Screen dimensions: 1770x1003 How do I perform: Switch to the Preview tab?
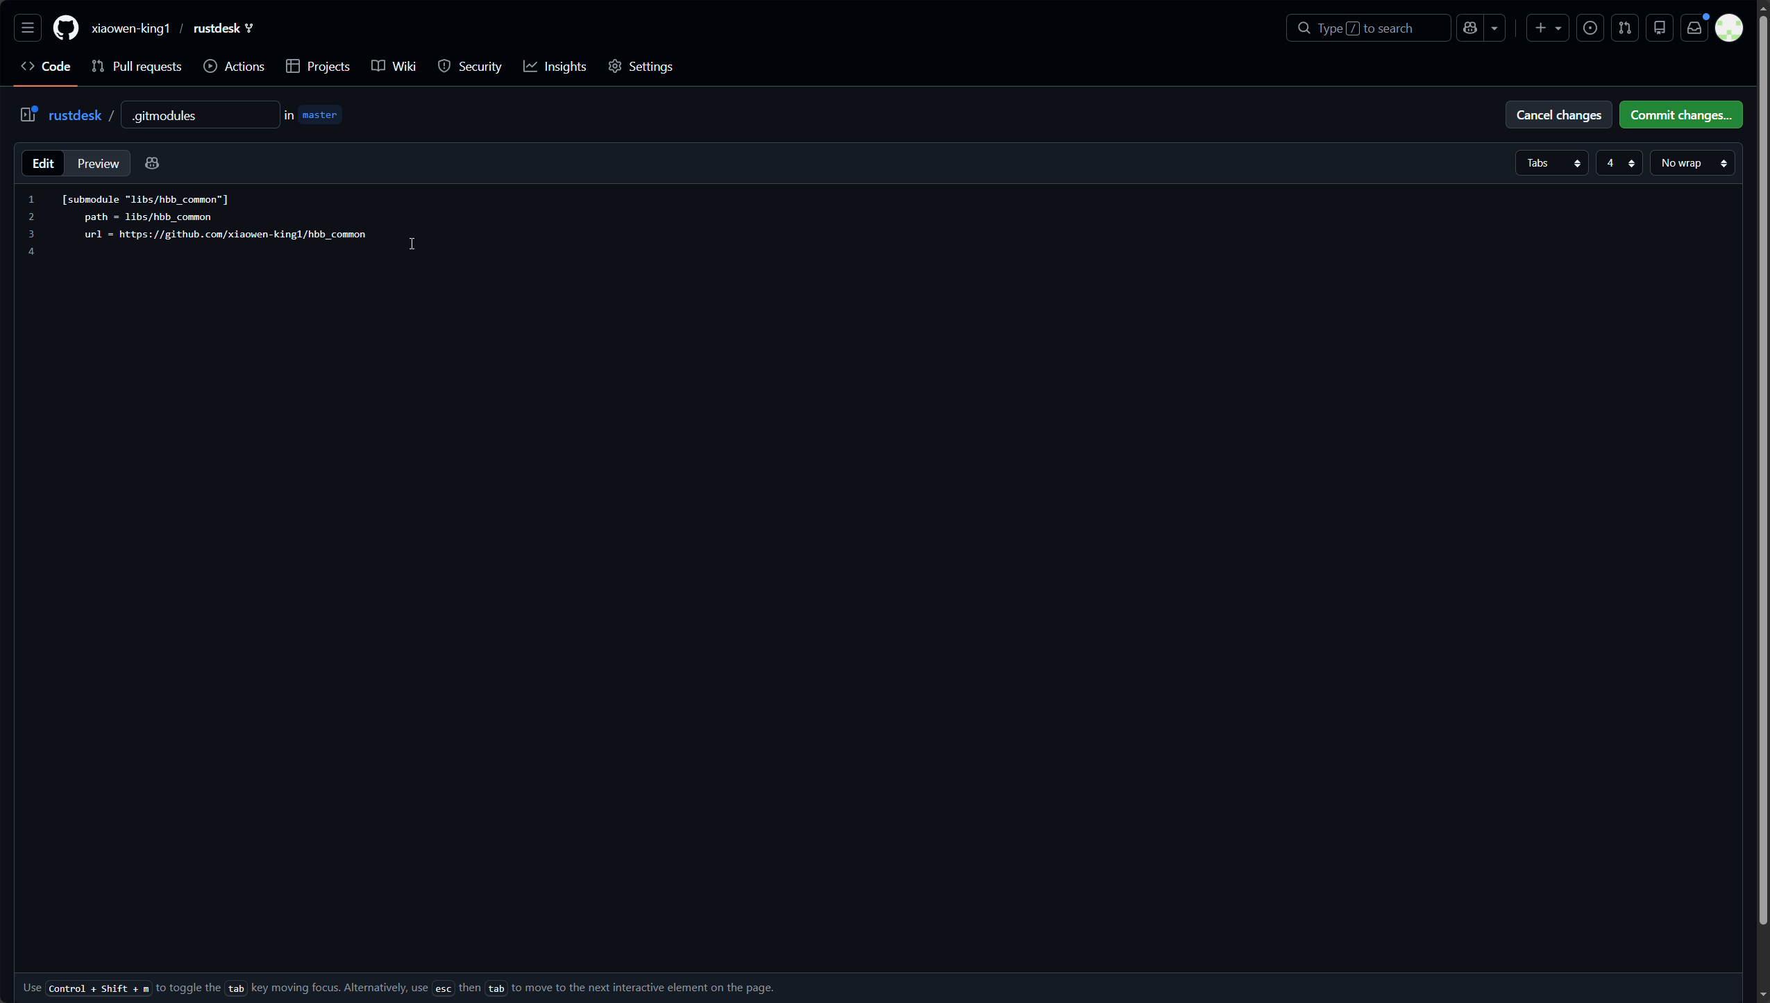click(98, 163)
